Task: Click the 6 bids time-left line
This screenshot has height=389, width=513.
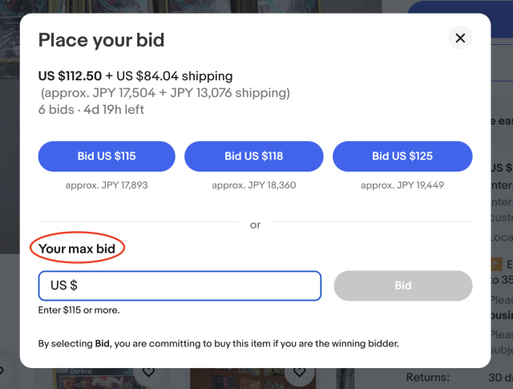Action: pos(91,109)
